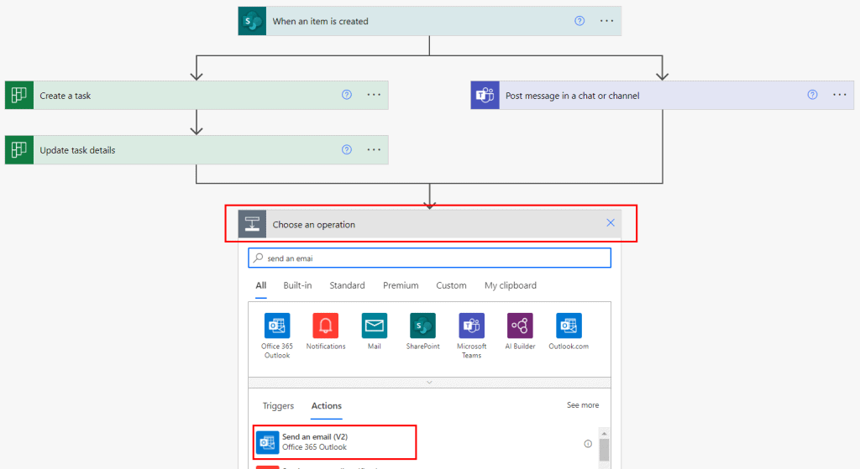Open Create a task ellipsis menu
The width and height of the screenshot is (860, 469).
click(374, 95)
